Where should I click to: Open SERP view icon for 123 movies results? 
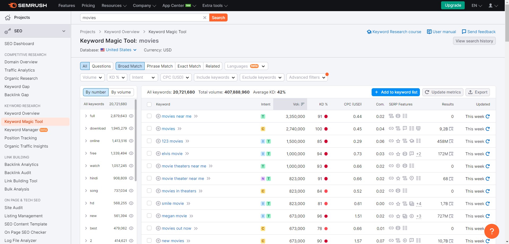(451, 141)
